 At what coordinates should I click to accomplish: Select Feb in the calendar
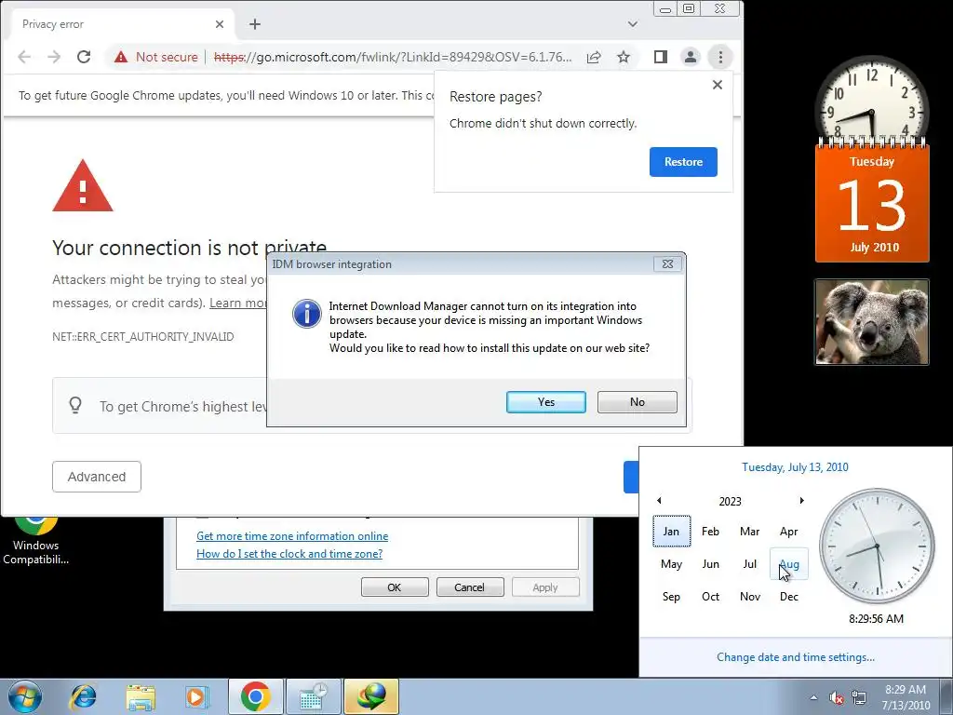click(x=710, y=532)
